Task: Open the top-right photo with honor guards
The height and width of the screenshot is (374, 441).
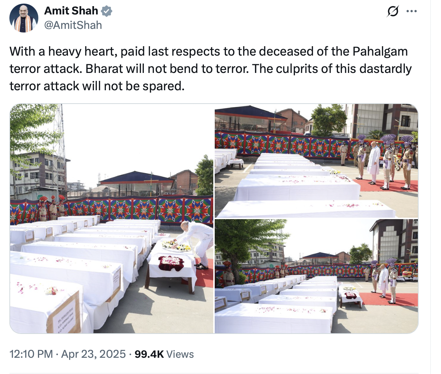Action: coord(316,161)
